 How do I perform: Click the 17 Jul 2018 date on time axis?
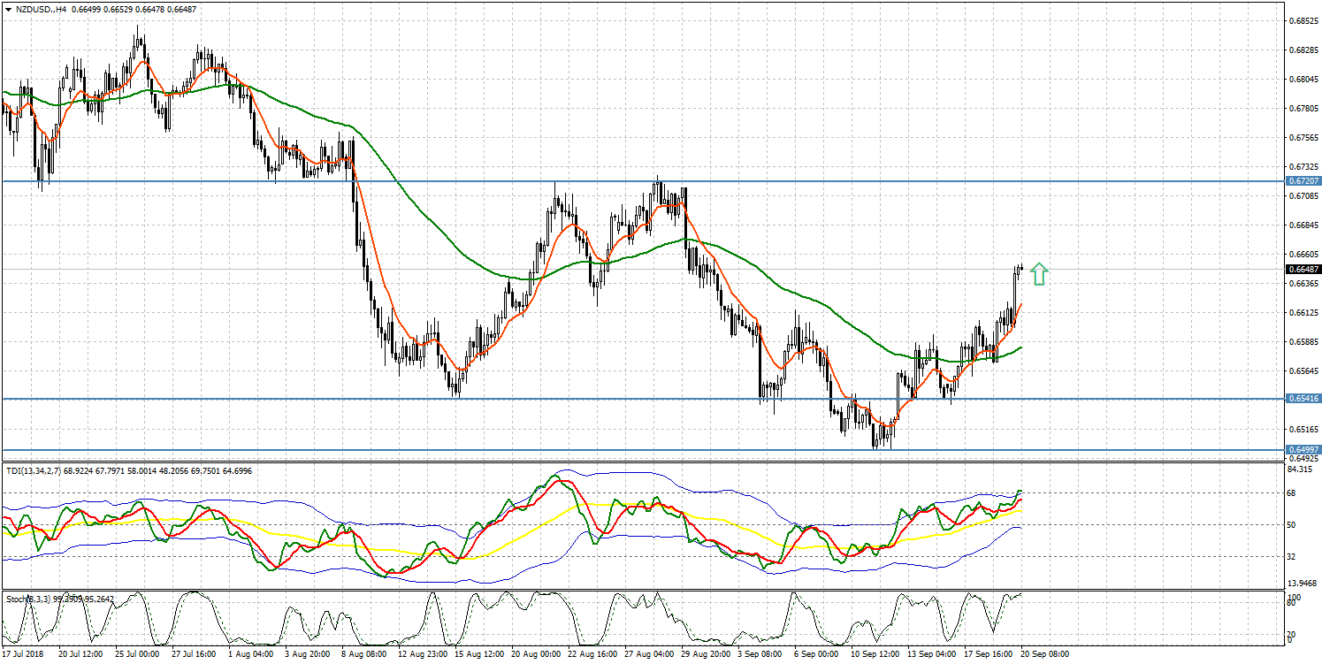pyautogui.click(x=24, y=654)
